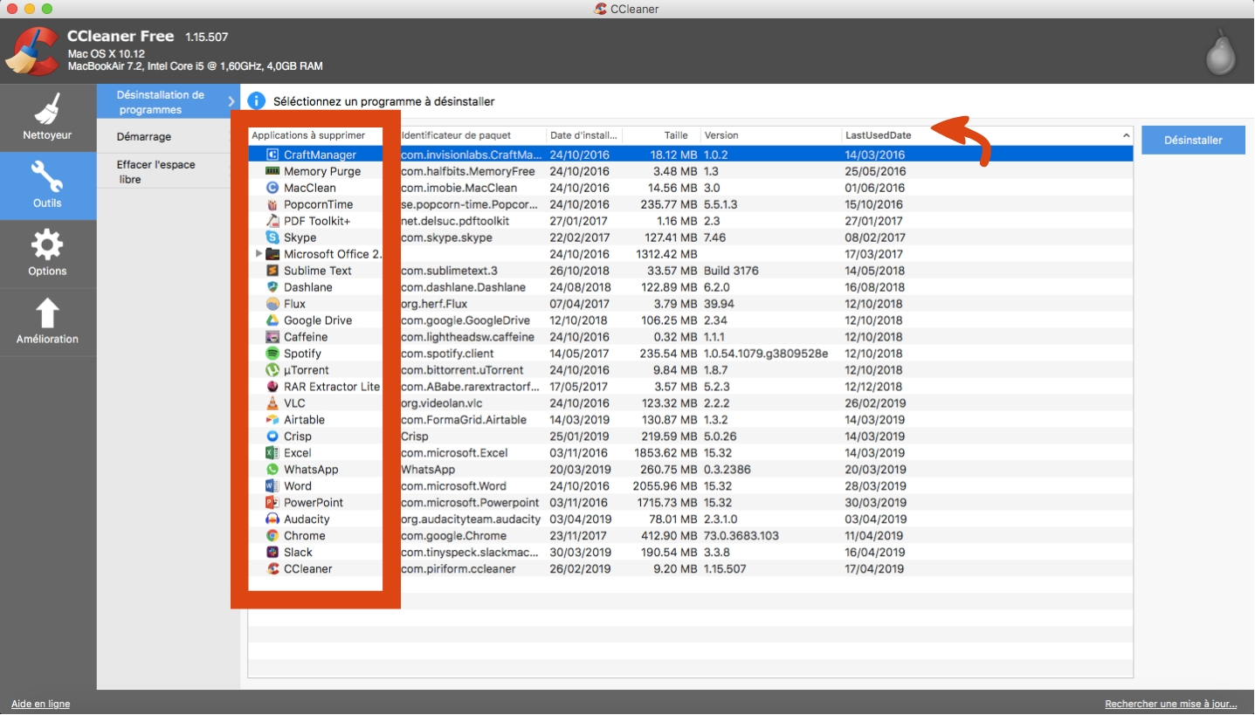The width and height of the screenshot is (1255, 715).
Task: Click the PopcornTime app icon
Action: [272, 204]
